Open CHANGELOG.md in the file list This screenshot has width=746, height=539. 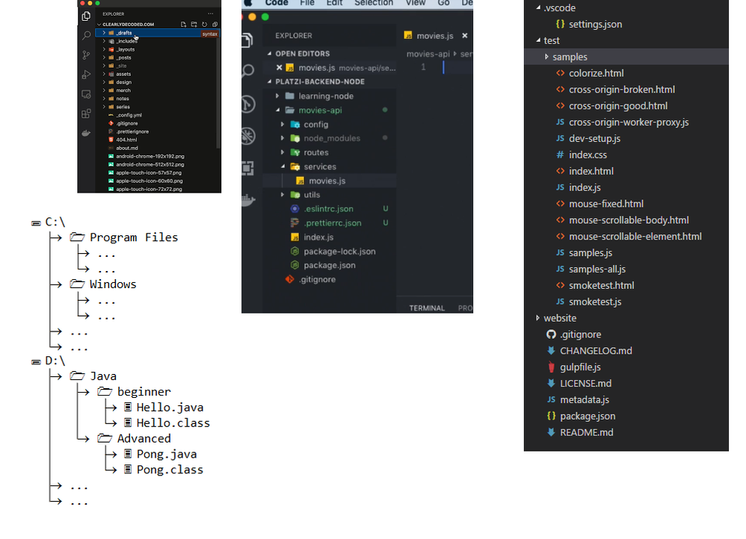point(595,351)
